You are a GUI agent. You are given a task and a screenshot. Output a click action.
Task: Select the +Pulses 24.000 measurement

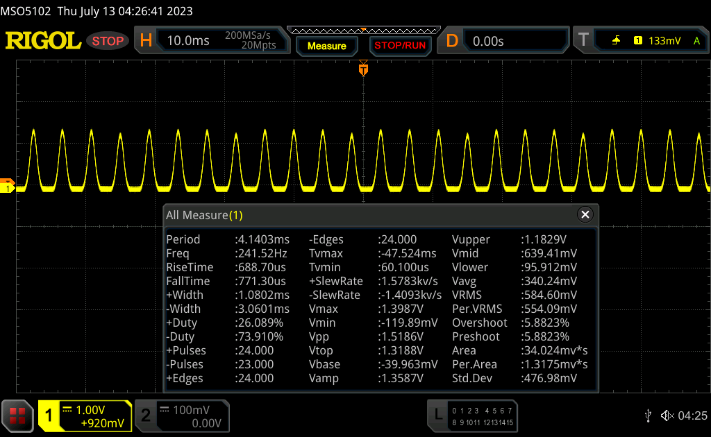(x=220, y=350)
